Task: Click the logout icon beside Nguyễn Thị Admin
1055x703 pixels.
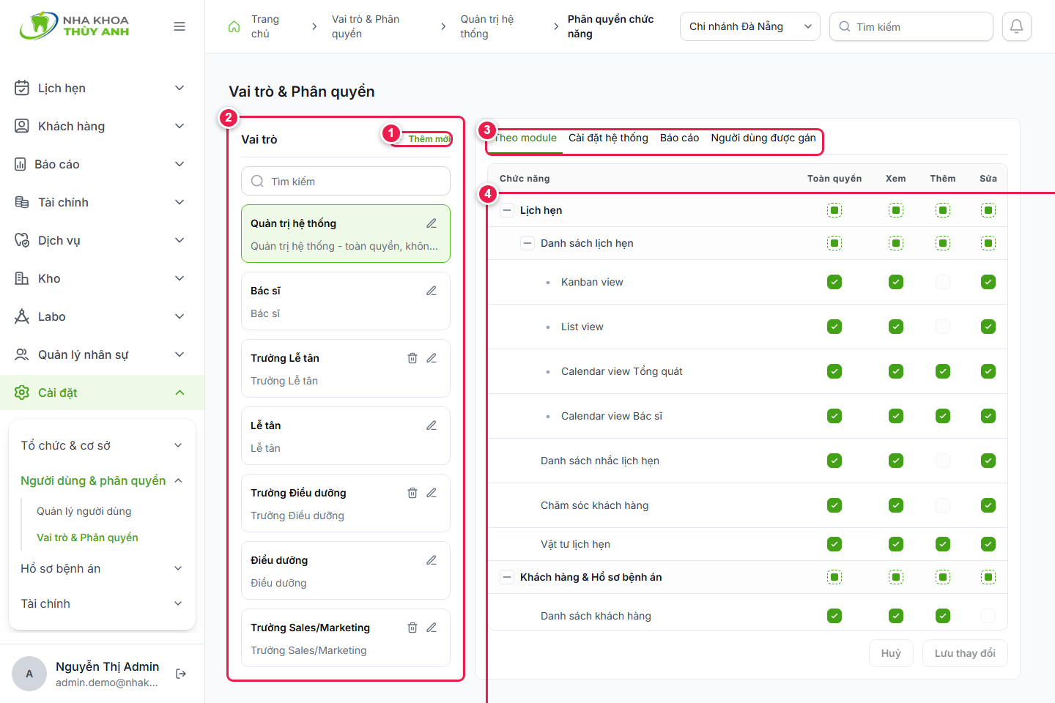Action: pyautogui.click(x=181, y=674)
